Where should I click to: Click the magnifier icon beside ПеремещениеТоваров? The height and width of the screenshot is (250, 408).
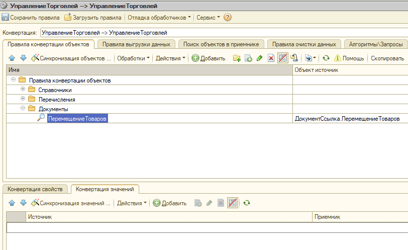pyautogui.click(x=41, y=118)
